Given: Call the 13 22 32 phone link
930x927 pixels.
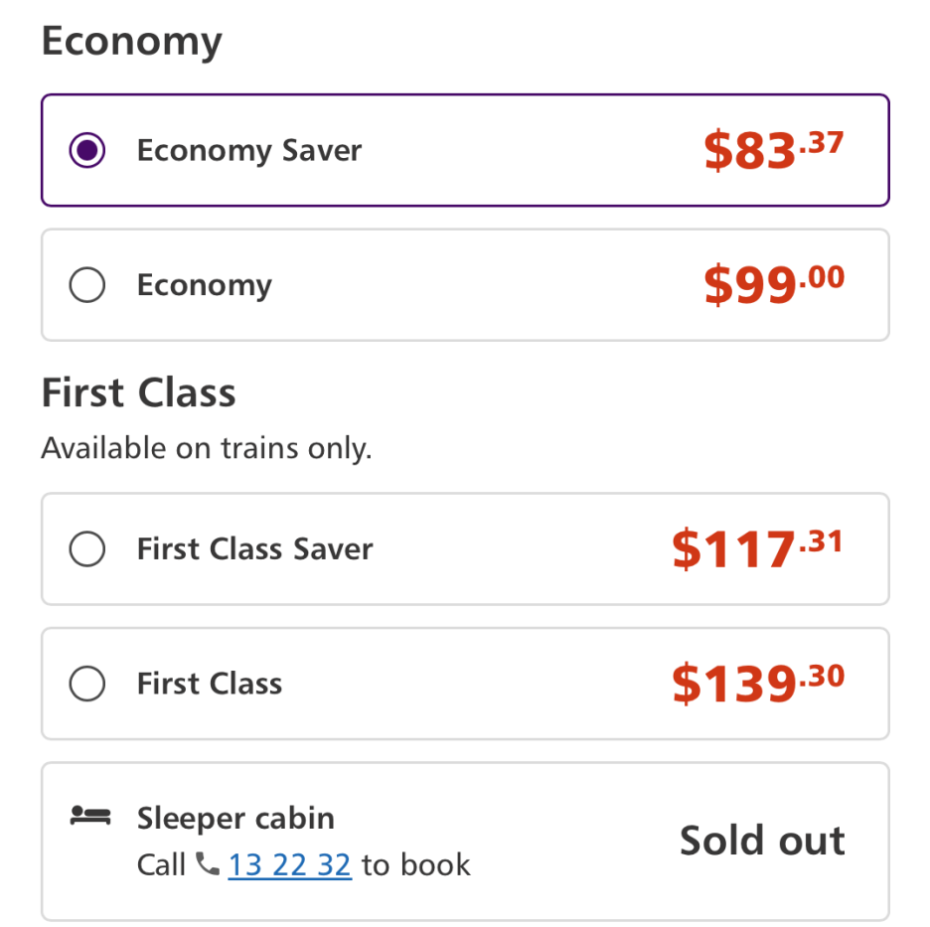Looking at the screenshot, I should click(290, 864).
